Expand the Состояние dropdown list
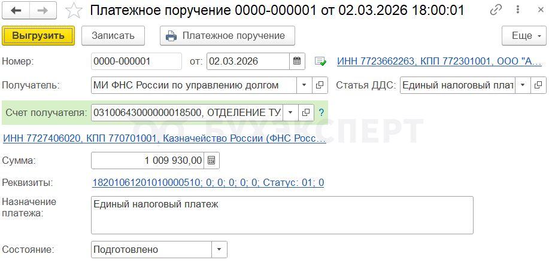This screenshot has height=263, width=549. [219, 249]
